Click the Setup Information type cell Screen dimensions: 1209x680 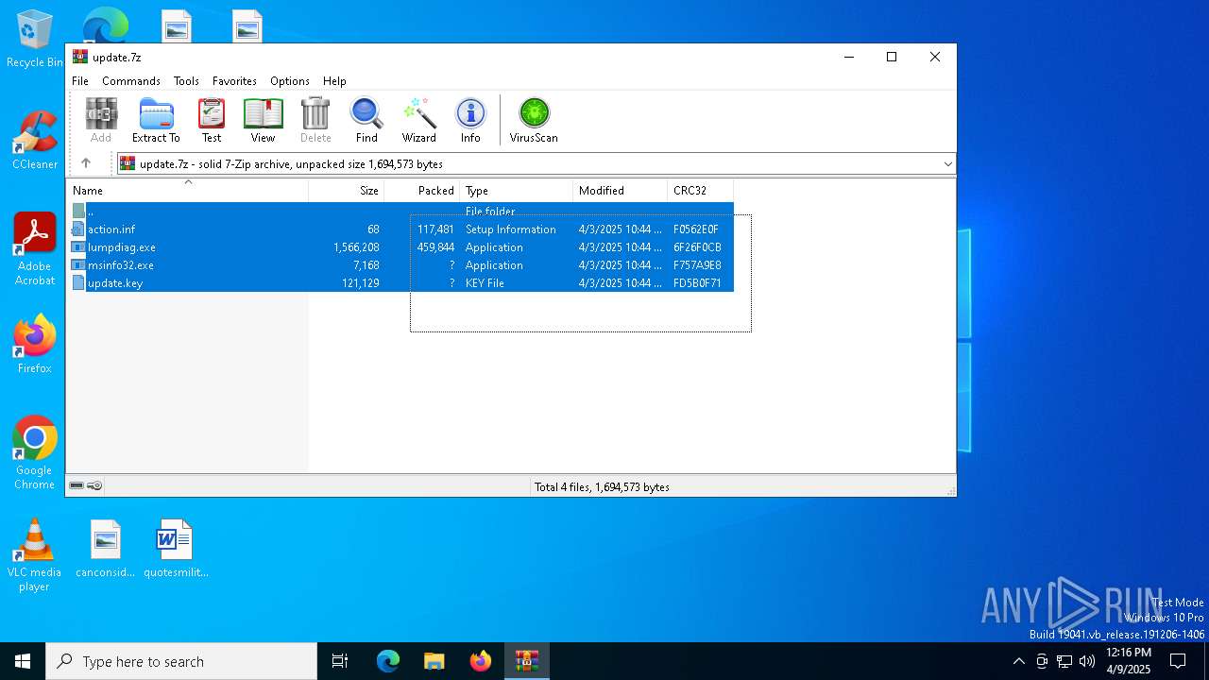(511, 229)
